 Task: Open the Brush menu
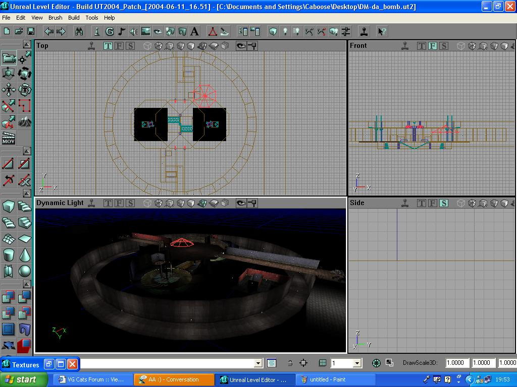55,18
